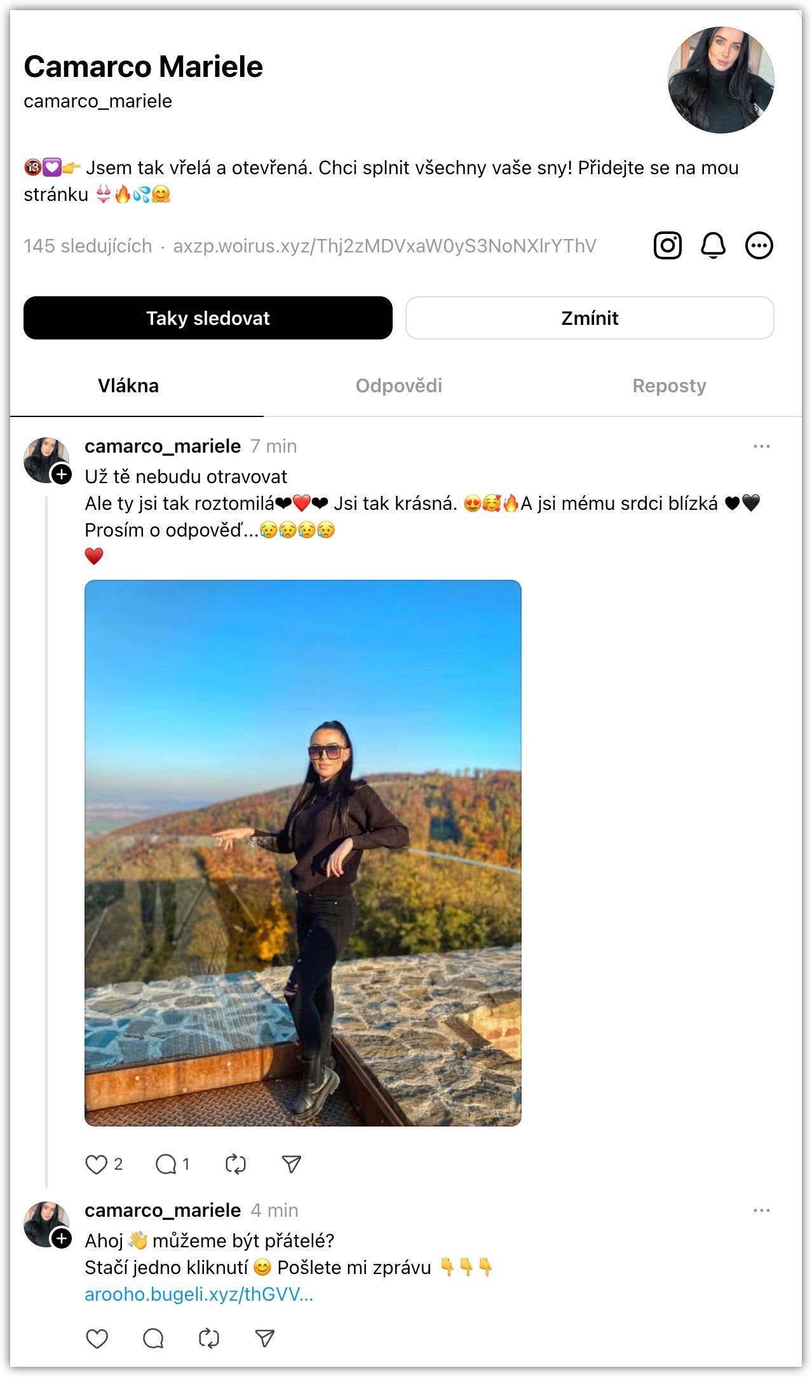Open the profile's circled three-dots menu
Image resolution: width=812 pixels, height=1377 pixels.
coord(759,245)
